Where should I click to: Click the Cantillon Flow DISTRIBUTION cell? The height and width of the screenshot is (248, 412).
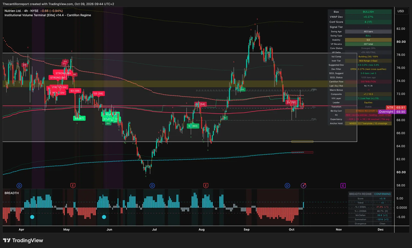(368, 82)
